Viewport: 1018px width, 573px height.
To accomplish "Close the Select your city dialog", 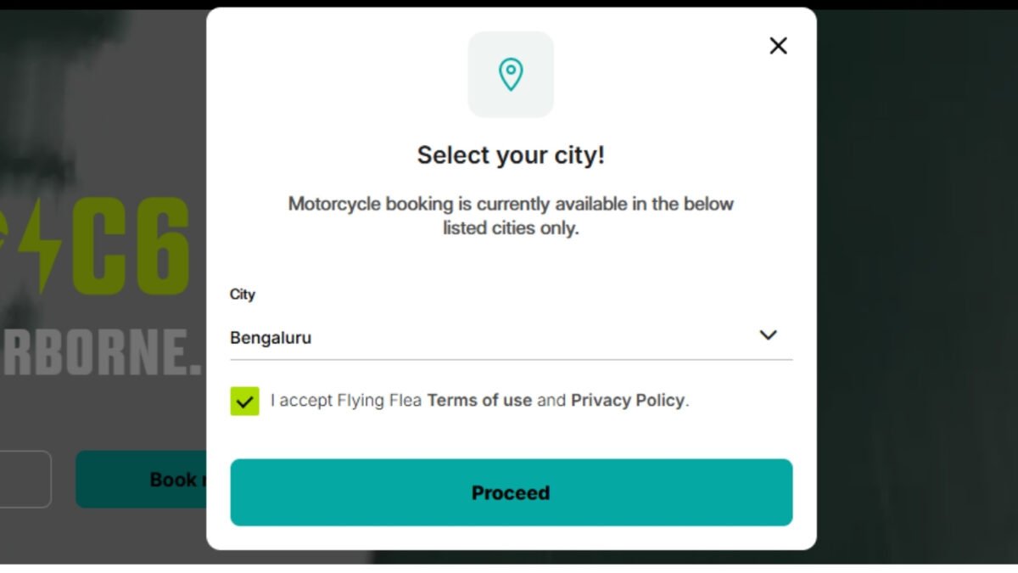I will 778,46.
